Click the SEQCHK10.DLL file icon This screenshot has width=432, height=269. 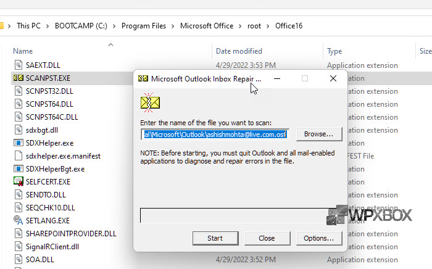[18, 207]
